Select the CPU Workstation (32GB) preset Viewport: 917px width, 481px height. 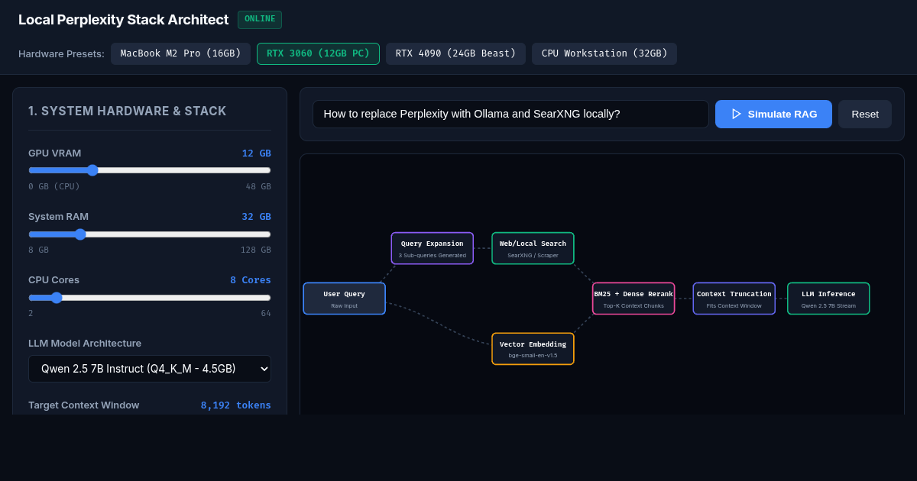pyautogui.click(x=604, y=53)
